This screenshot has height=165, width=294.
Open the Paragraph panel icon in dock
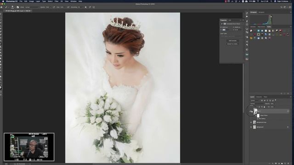[x=247, y=45]
